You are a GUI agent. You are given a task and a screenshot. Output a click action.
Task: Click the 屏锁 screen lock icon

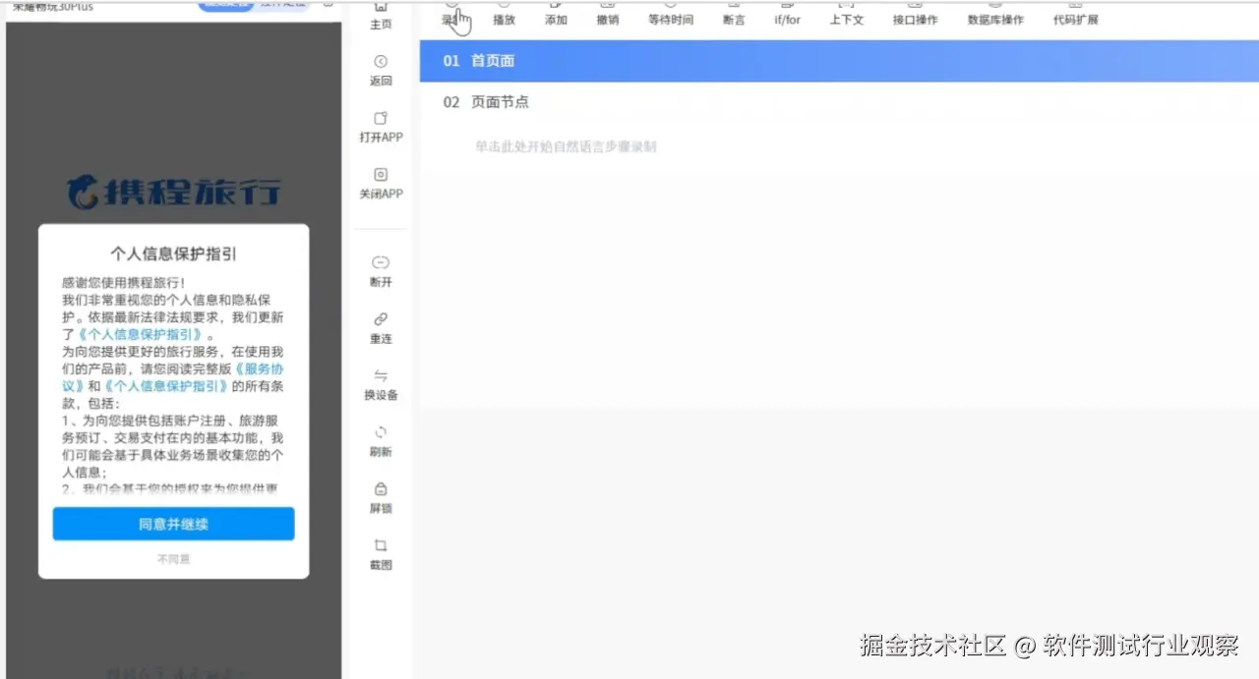pos(381,489)
